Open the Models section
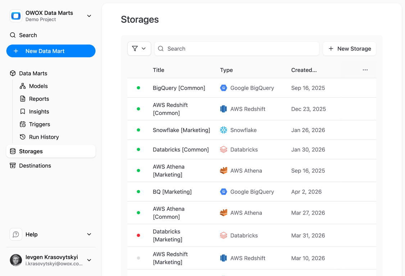The height and width of the screenshot is (276, 405). coord(38,86)
